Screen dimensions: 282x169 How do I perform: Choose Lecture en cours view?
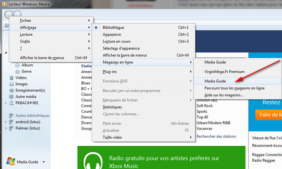143,42
